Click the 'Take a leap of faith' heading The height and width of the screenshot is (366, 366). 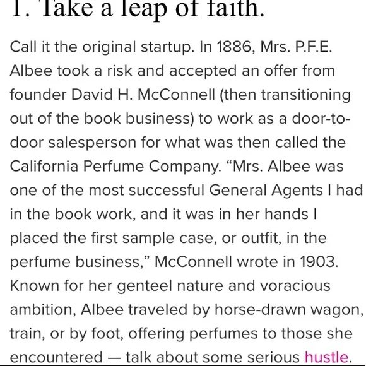click(x=138, y=9)
